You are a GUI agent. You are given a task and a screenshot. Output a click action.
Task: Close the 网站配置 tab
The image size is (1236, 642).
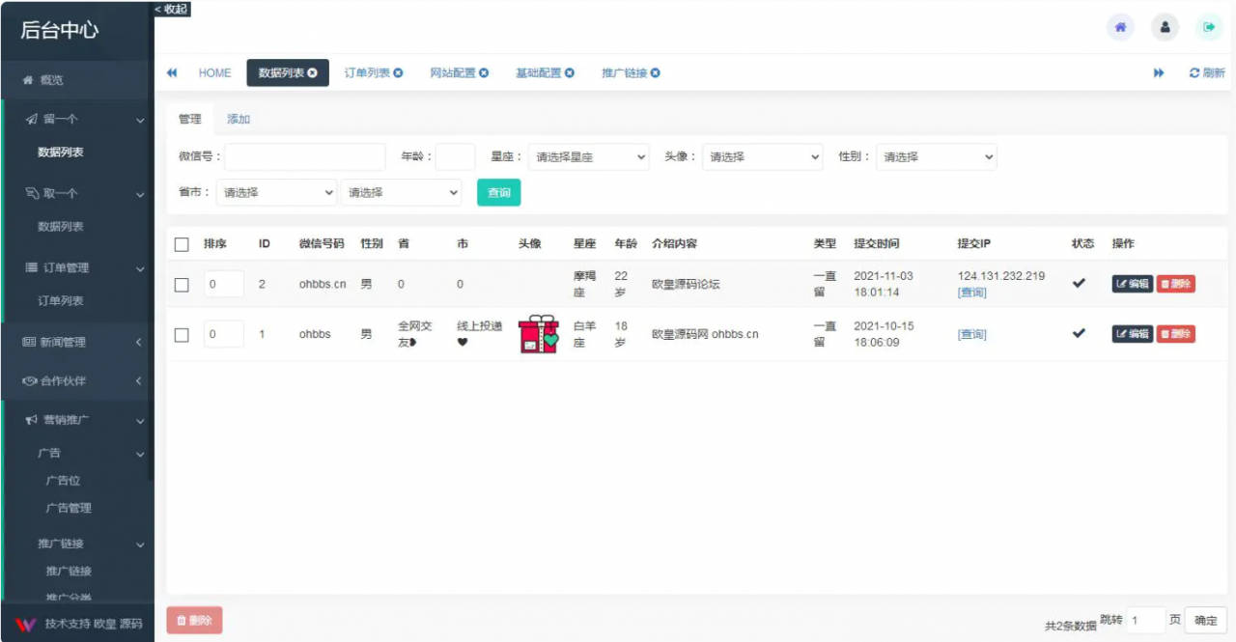pyautogui.click(x=484, y=73)
